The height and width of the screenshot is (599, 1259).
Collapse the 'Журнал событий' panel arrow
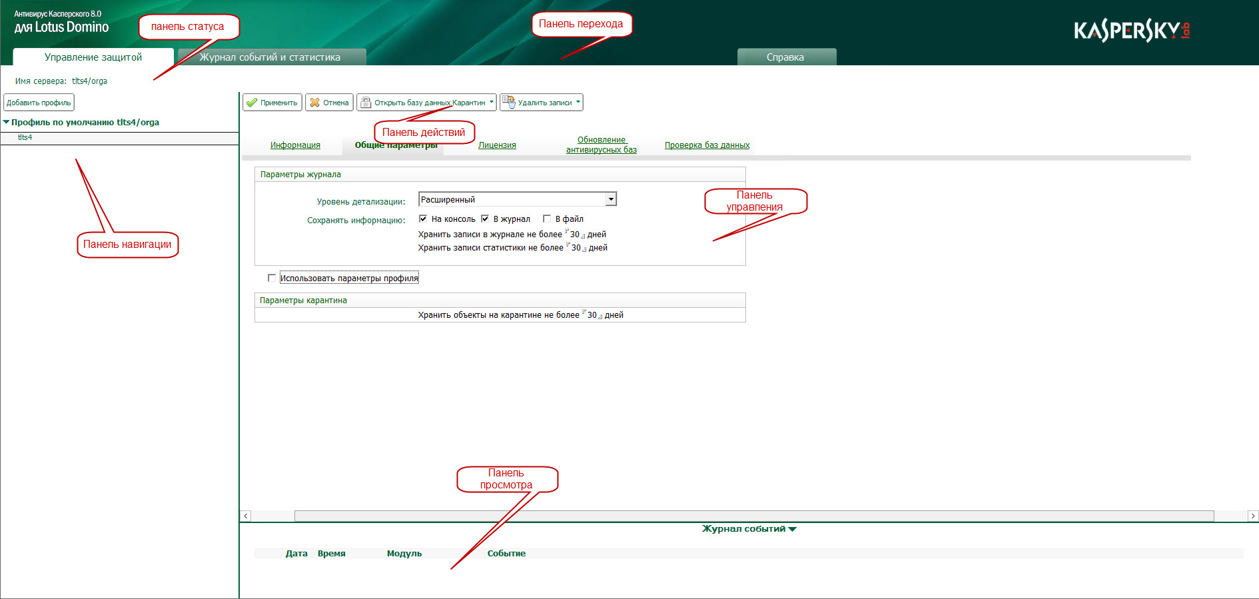pos(792,529)
